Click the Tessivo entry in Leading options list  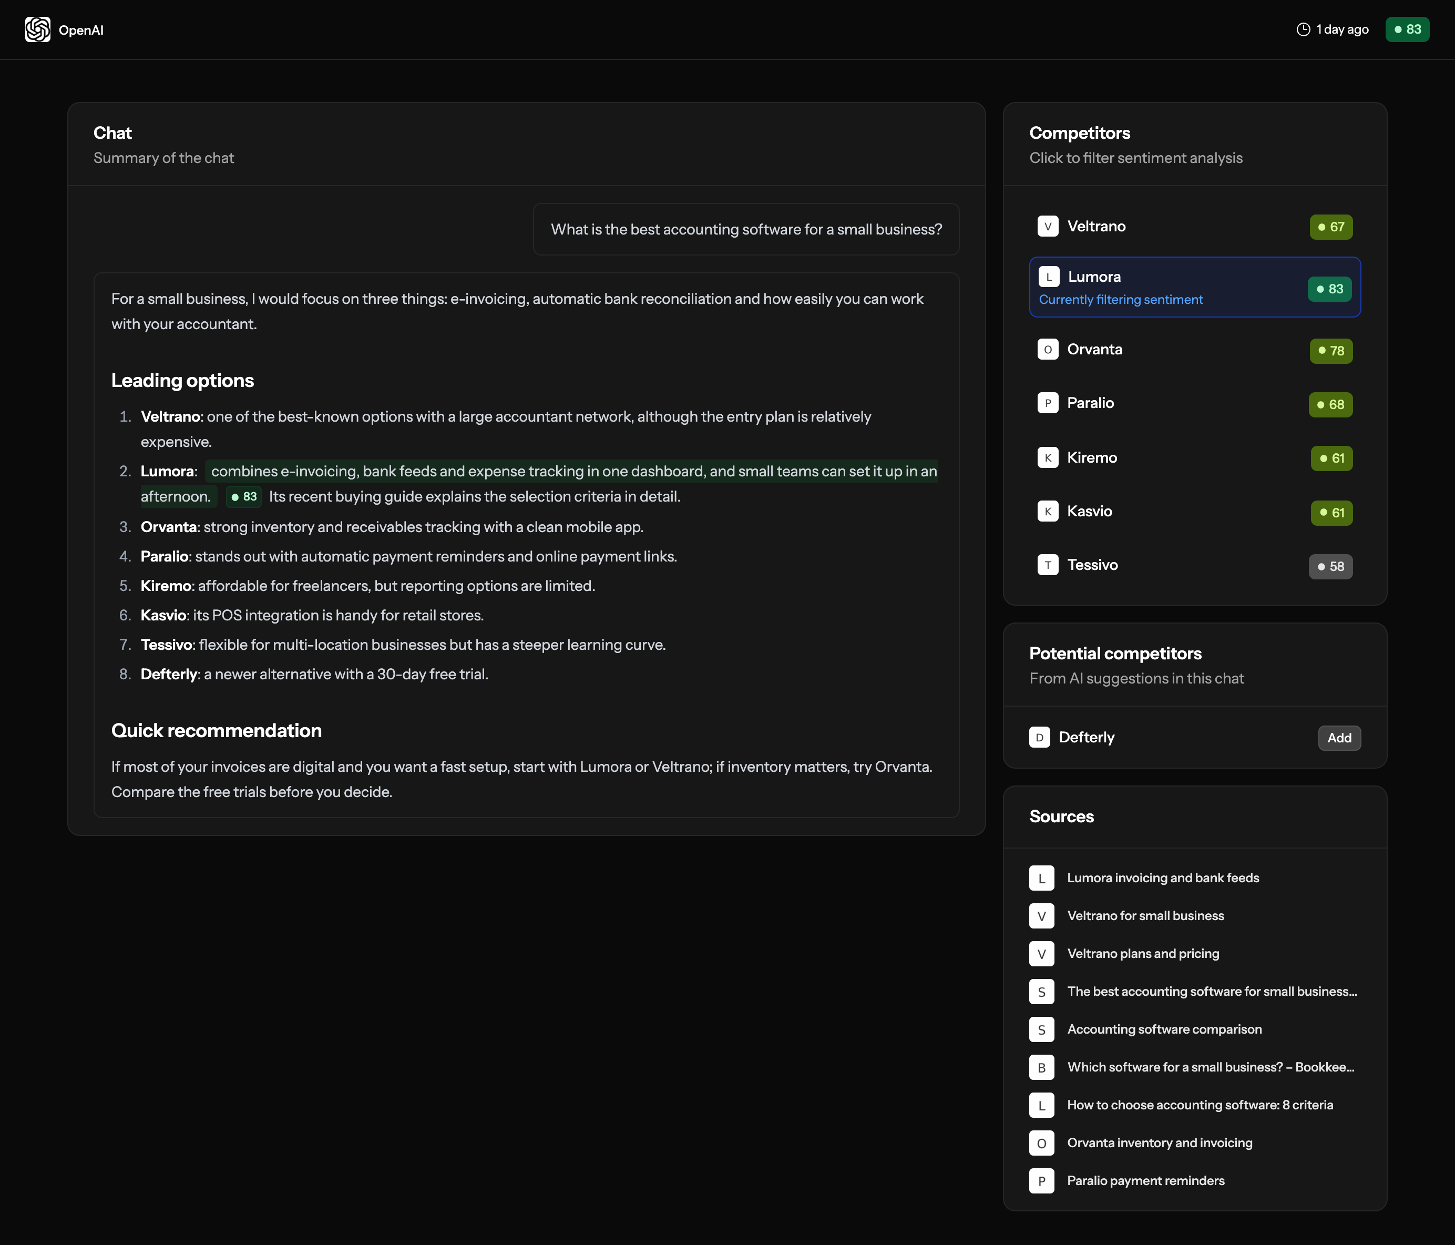(x=403, y=645)
